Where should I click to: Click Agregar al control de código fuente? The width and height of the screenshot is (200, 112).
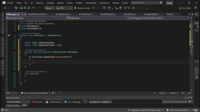pos(146,110)
